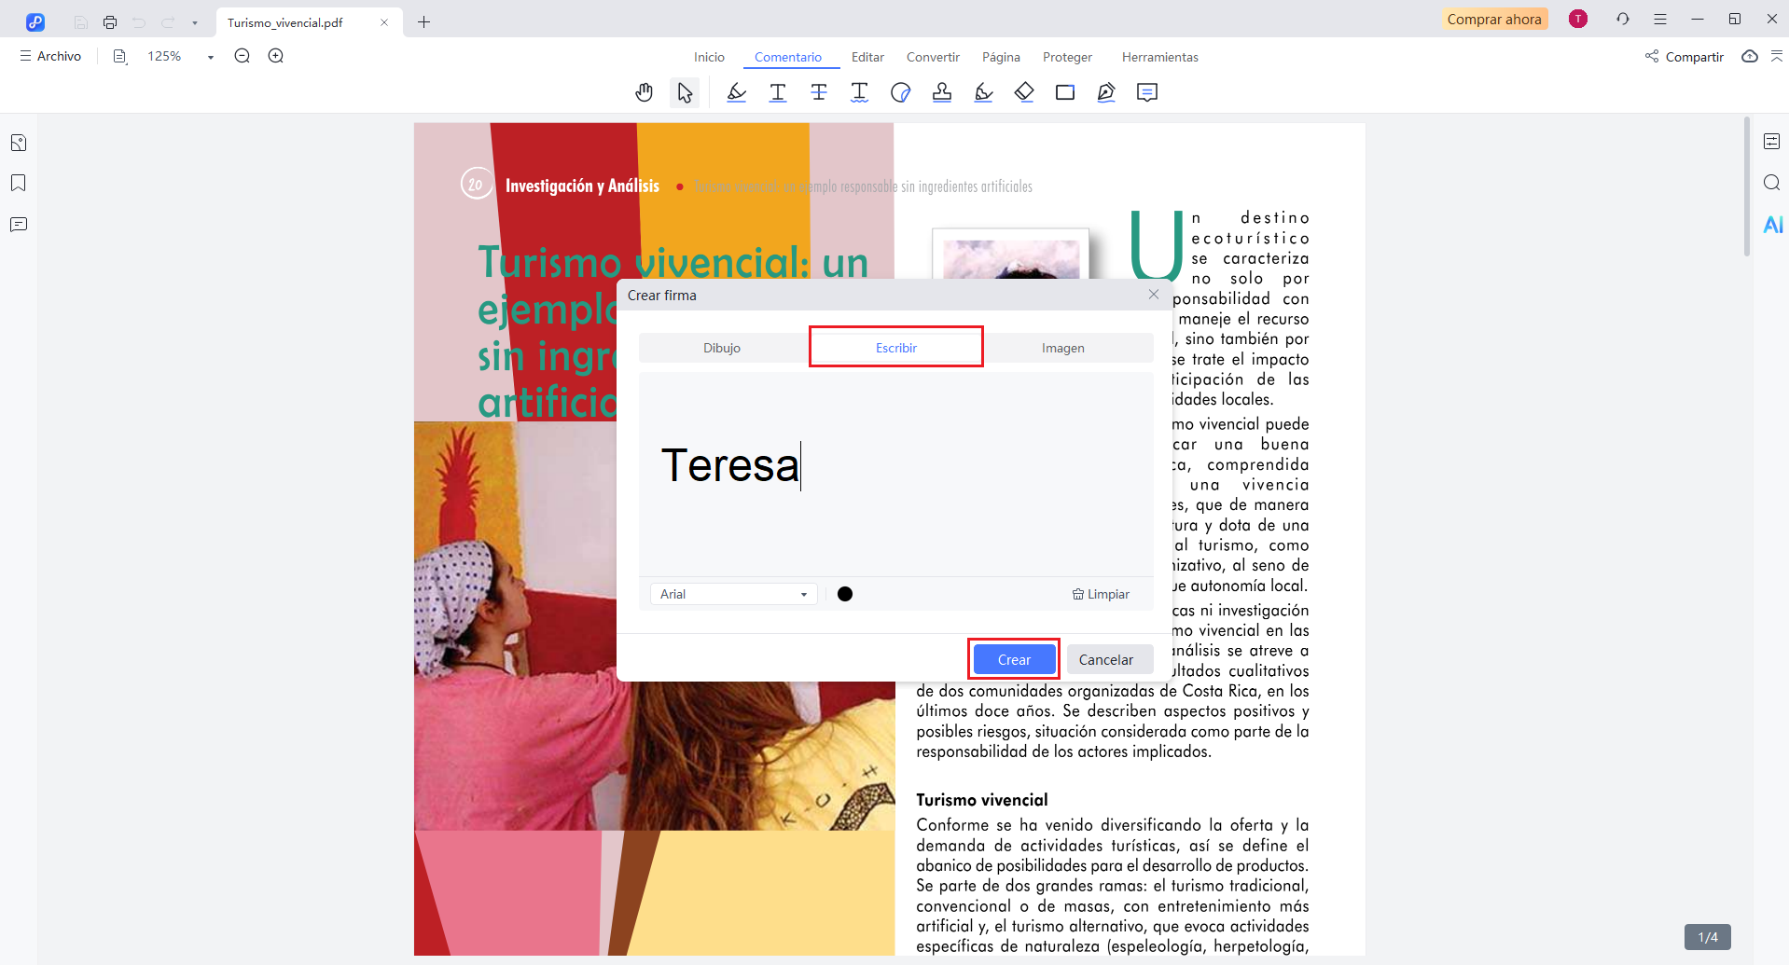Screen dimensions: 1789x965
Task: Switch to the Editar ribbon tab
Action: [867, 57]
